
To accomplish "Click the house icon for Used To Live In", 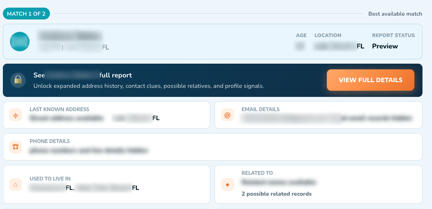I will coord(16,184).
